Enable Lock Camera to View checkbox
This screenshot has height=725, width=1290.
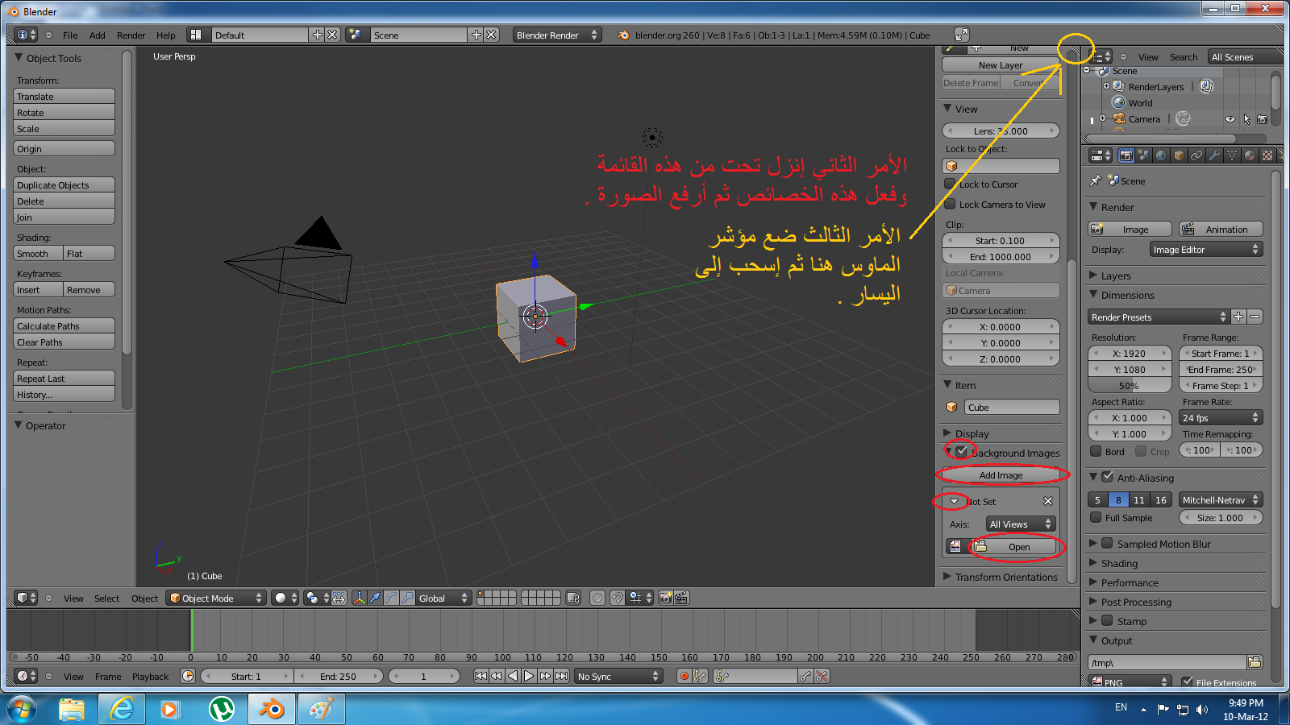click(951, 205)
